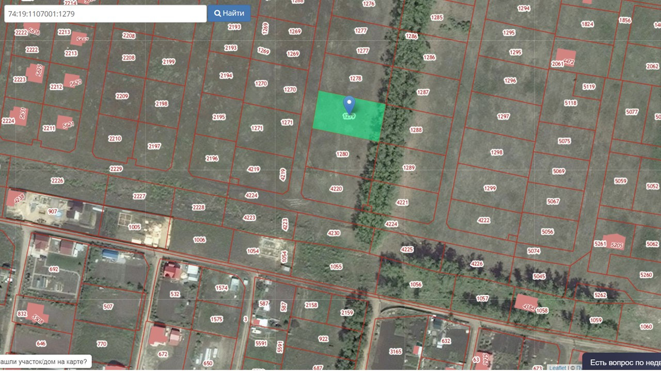The width and height of the screenshot is (661, 371).
Task: Select parcel label 4220
Action: click(336, 189)
